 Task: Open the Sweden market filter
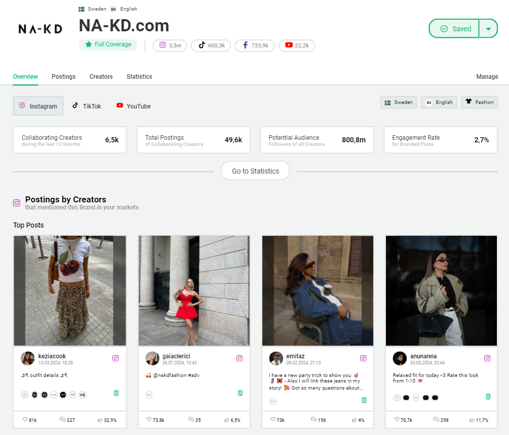[x=398, y=102]
